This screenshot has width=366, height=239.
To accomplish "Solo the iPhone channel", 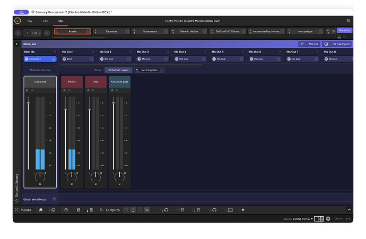I will pos(64,90).
